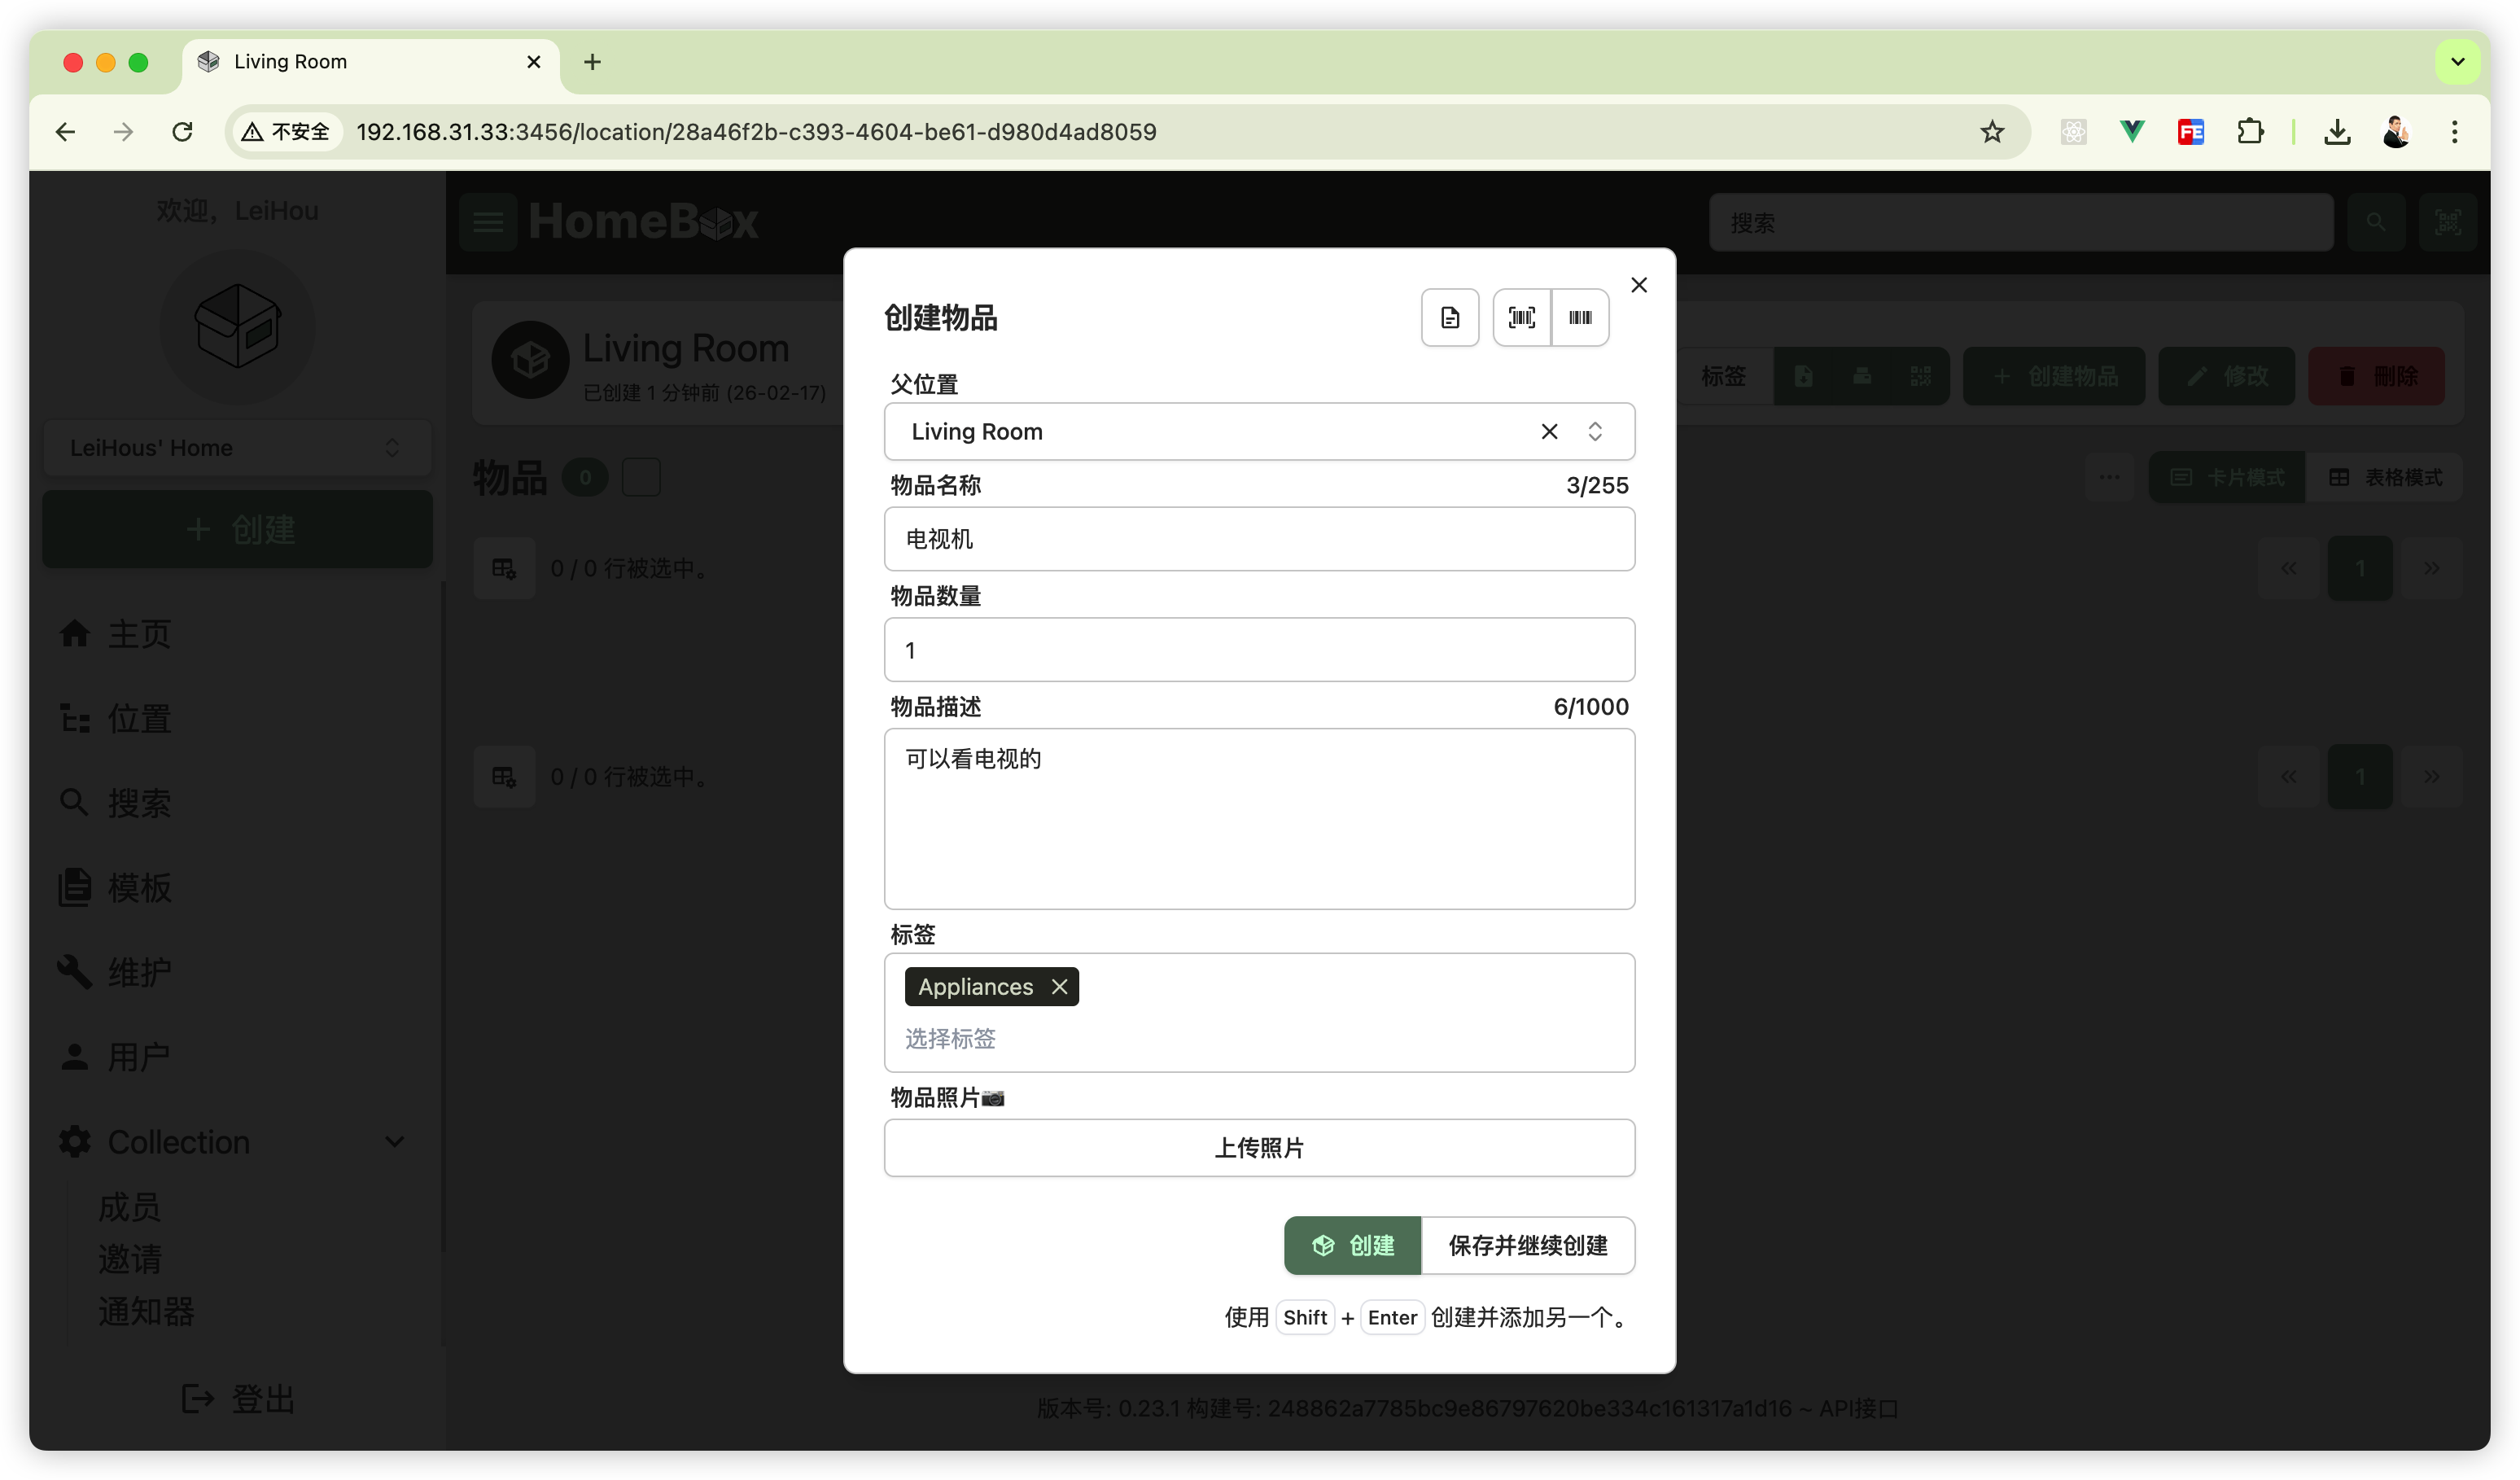Clear the Living Room parent location
The width and height of the screenshot is (2520, 1480).
[1549, 432]
